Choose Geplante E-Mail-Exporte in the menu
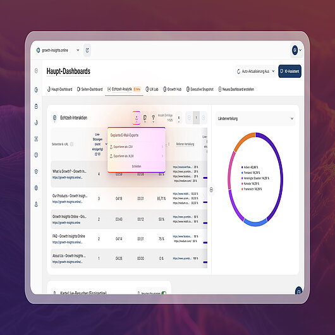This screenshot has height=335, width=335. (125, 135)
